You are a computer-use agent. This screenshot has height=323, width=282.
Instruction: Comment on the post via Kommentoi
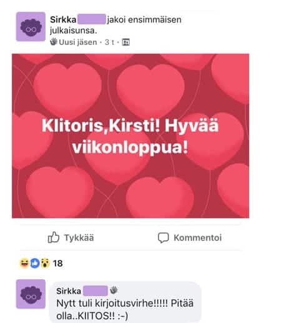[190, 238]
